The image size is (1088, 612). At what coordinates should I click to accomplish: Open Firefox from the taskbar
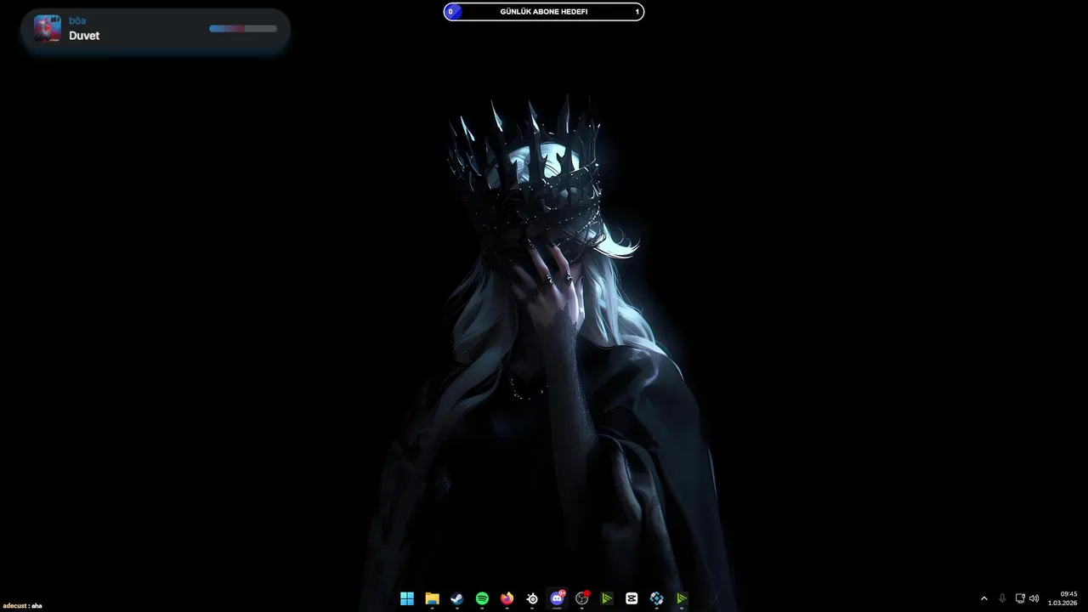pyautogui.click(x=507, y=598)
